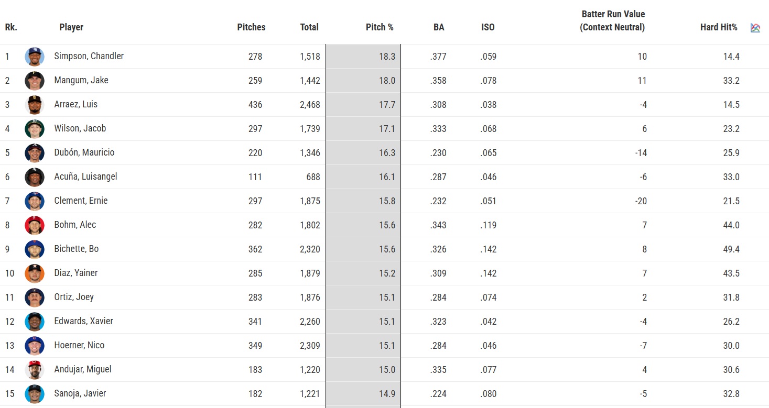Open the Dubón, Mauricio player link
The width and height of the screenshot is (769, 408).
pyautogui.click(x=84, y=152)
